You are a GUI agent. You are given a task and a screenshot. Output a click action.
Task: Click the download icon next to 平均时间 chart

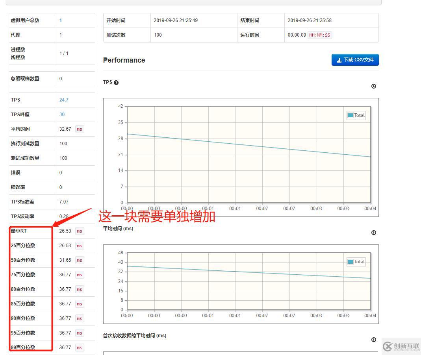click(x=373, y=233)
